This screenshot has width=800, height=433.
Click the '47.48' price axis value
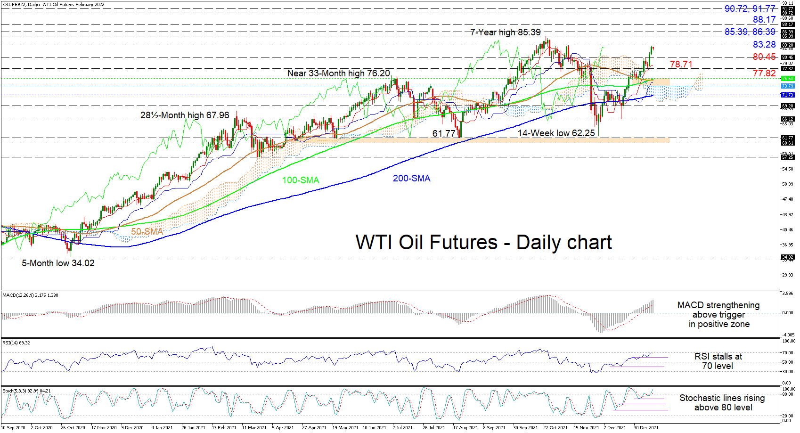788,199
